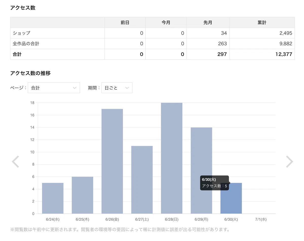Click the 263 last-month value
This screenshot has height=241, width=304.
(x=222, y=44)
